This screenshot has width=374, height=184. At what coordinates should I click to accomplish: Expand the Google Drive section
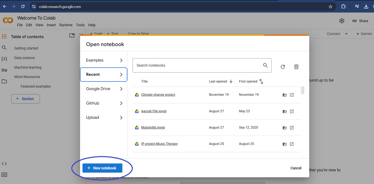pos(104,89)
